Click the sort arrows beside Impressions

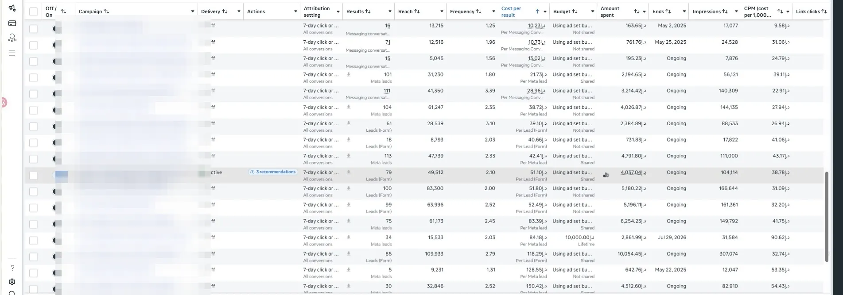[x=725, y=11]
